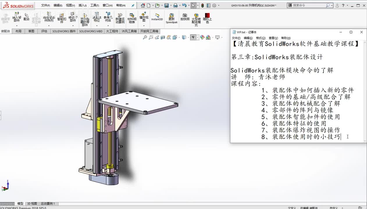Click the Open file icon

pyautogui.click(x=157, y=5)
